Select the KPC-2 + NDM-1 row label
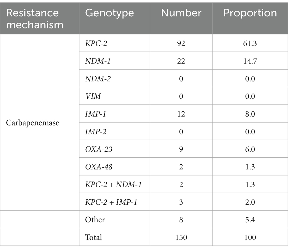This screenshot has width=288, height=251. (113, 185)
